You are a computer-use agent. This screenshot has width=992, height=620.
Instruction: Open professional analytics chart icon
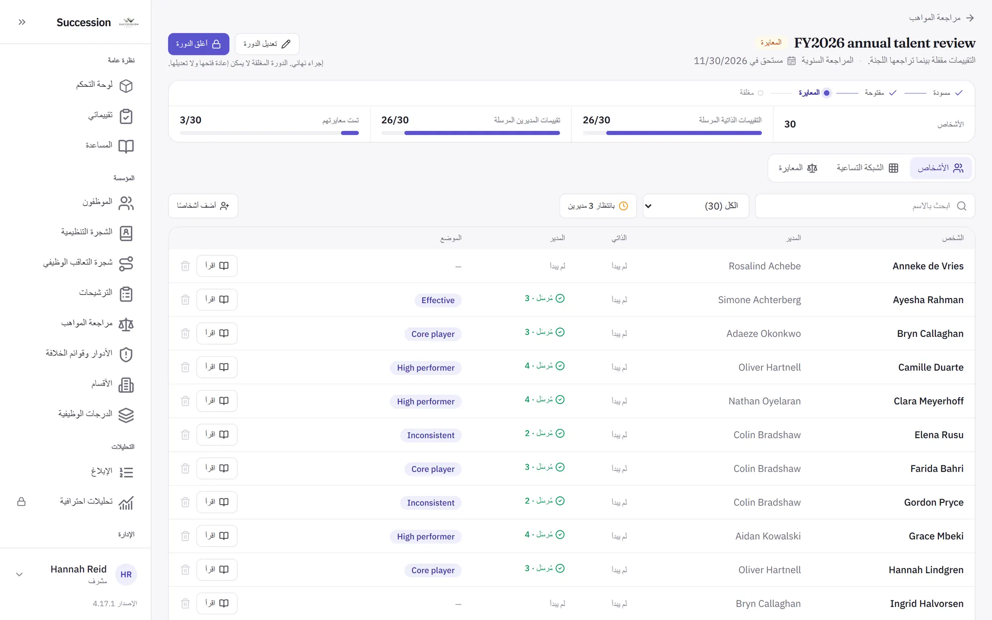pyautogui.click(x=126, y=502)
